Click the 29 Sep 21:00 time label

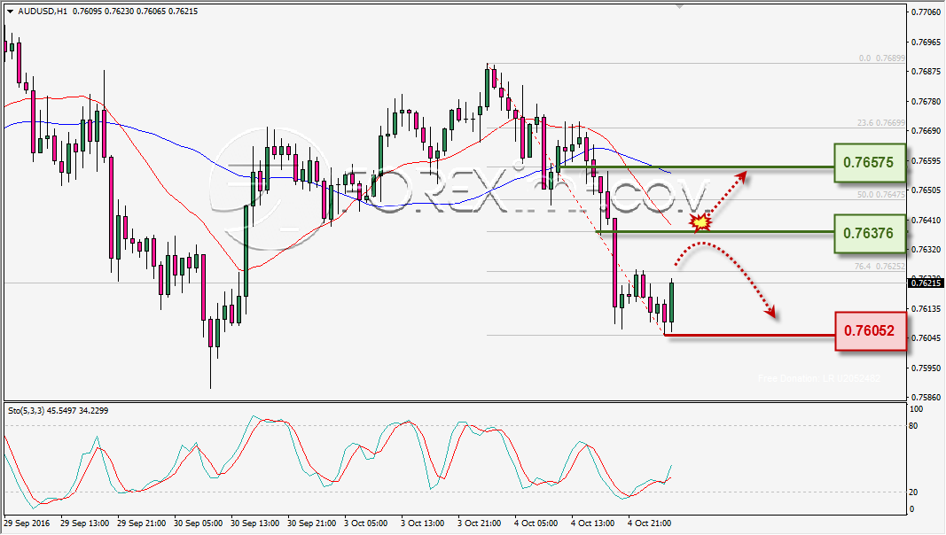tap(142, 523)
